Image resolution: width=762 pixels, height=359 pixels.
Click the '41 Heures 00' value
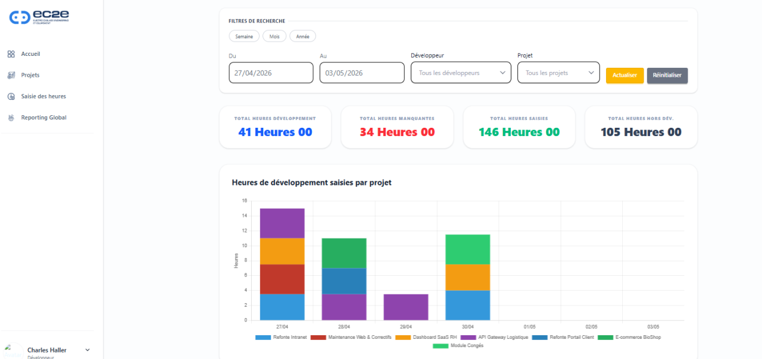click(x=275, y=132)
